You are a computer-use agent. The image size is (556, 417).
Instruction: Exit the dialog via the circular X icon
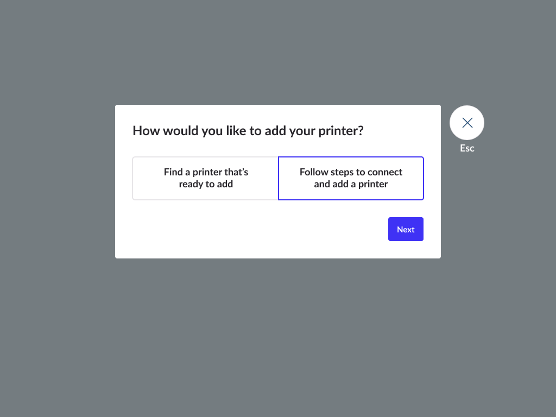467,123
